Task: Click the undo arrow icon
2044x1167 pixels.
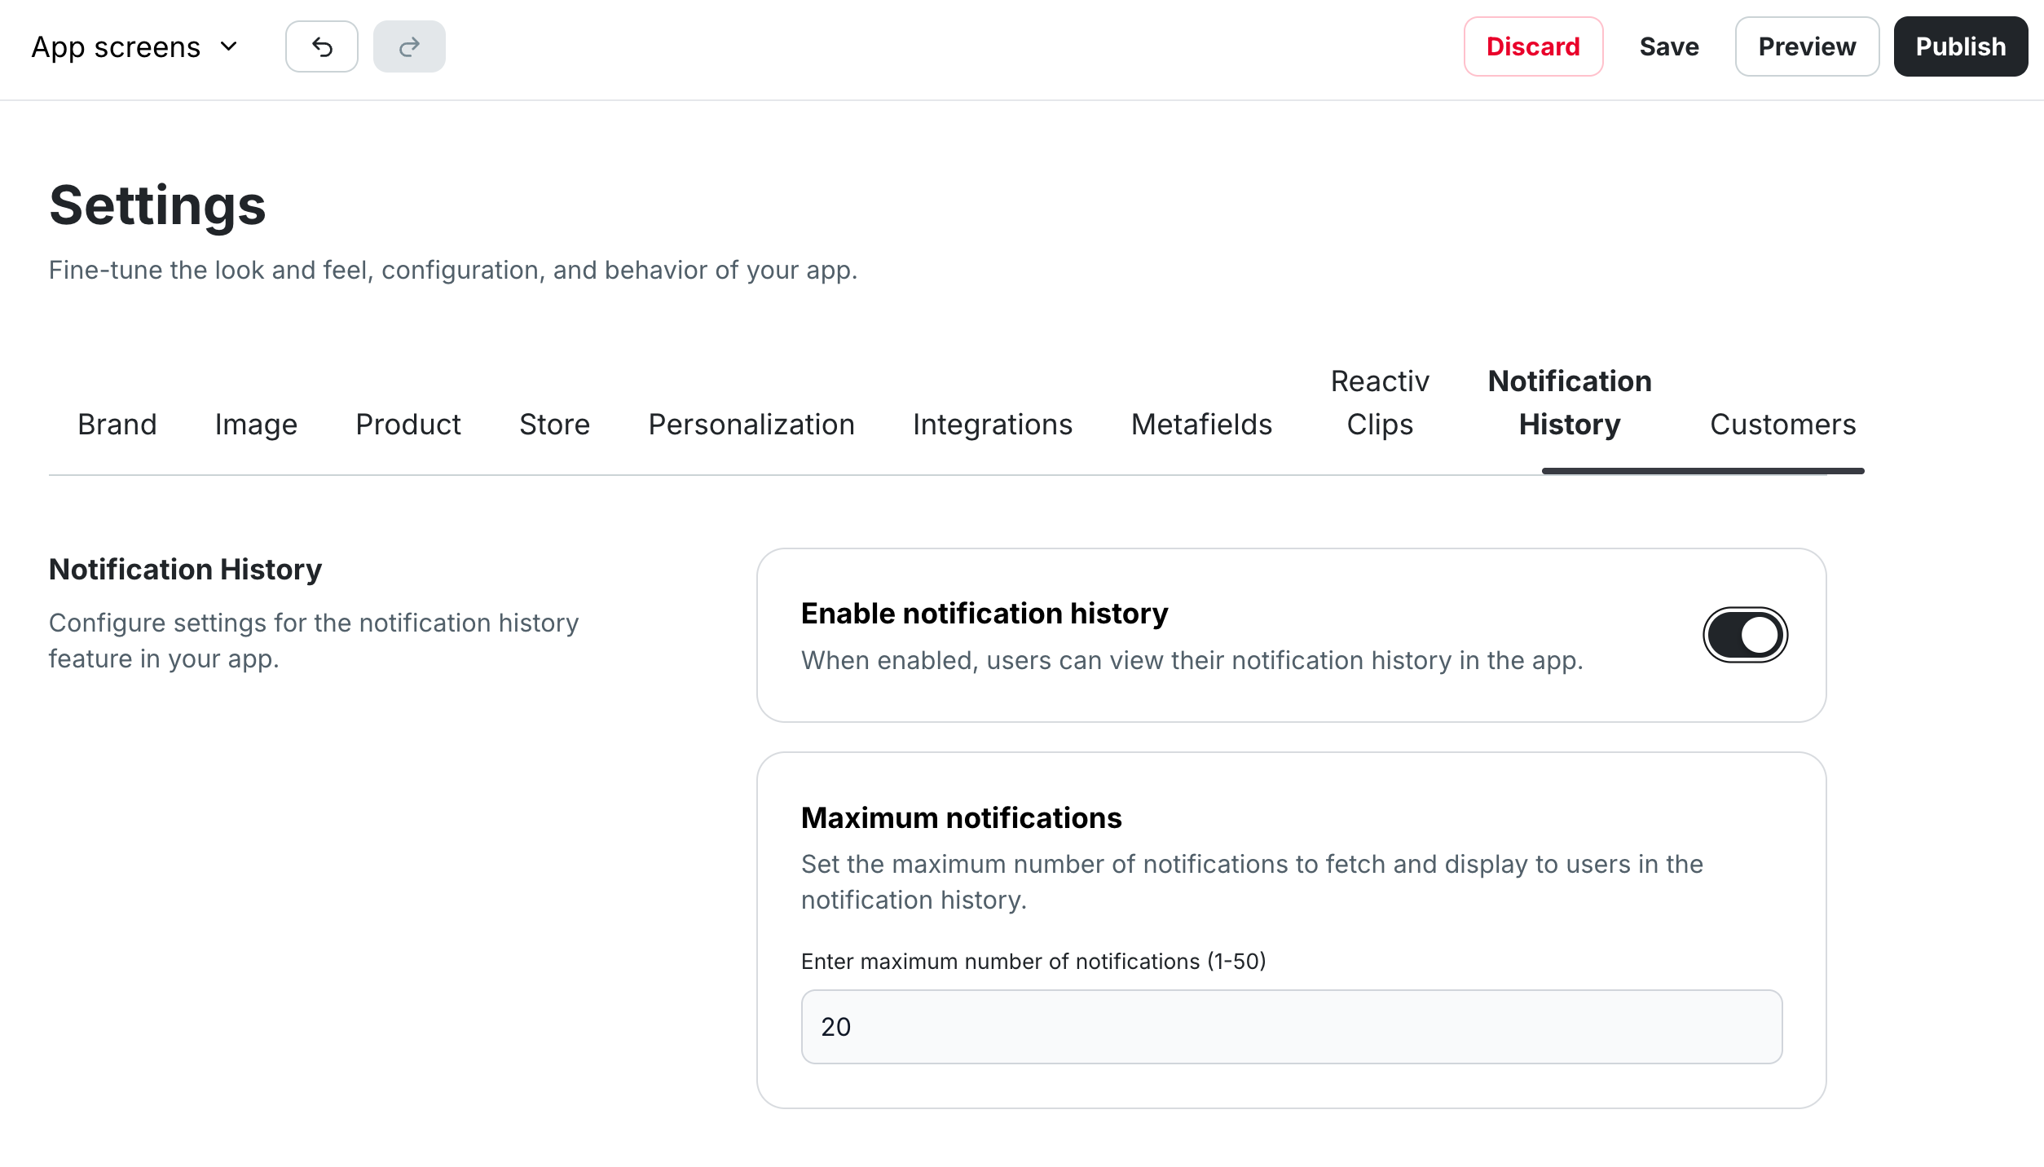Action: 322,47
